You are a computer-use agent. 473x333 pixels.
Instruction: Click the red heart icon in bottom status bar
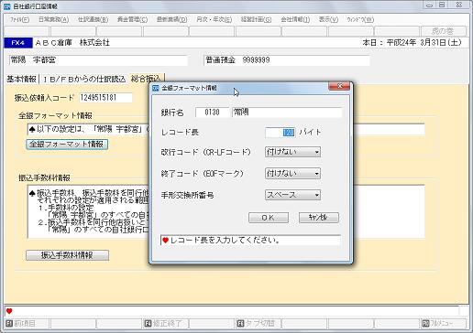(9, 311)
